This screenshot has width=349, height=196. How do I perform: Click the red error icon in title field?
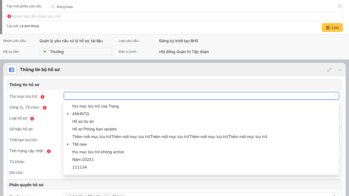pos(9,16)
